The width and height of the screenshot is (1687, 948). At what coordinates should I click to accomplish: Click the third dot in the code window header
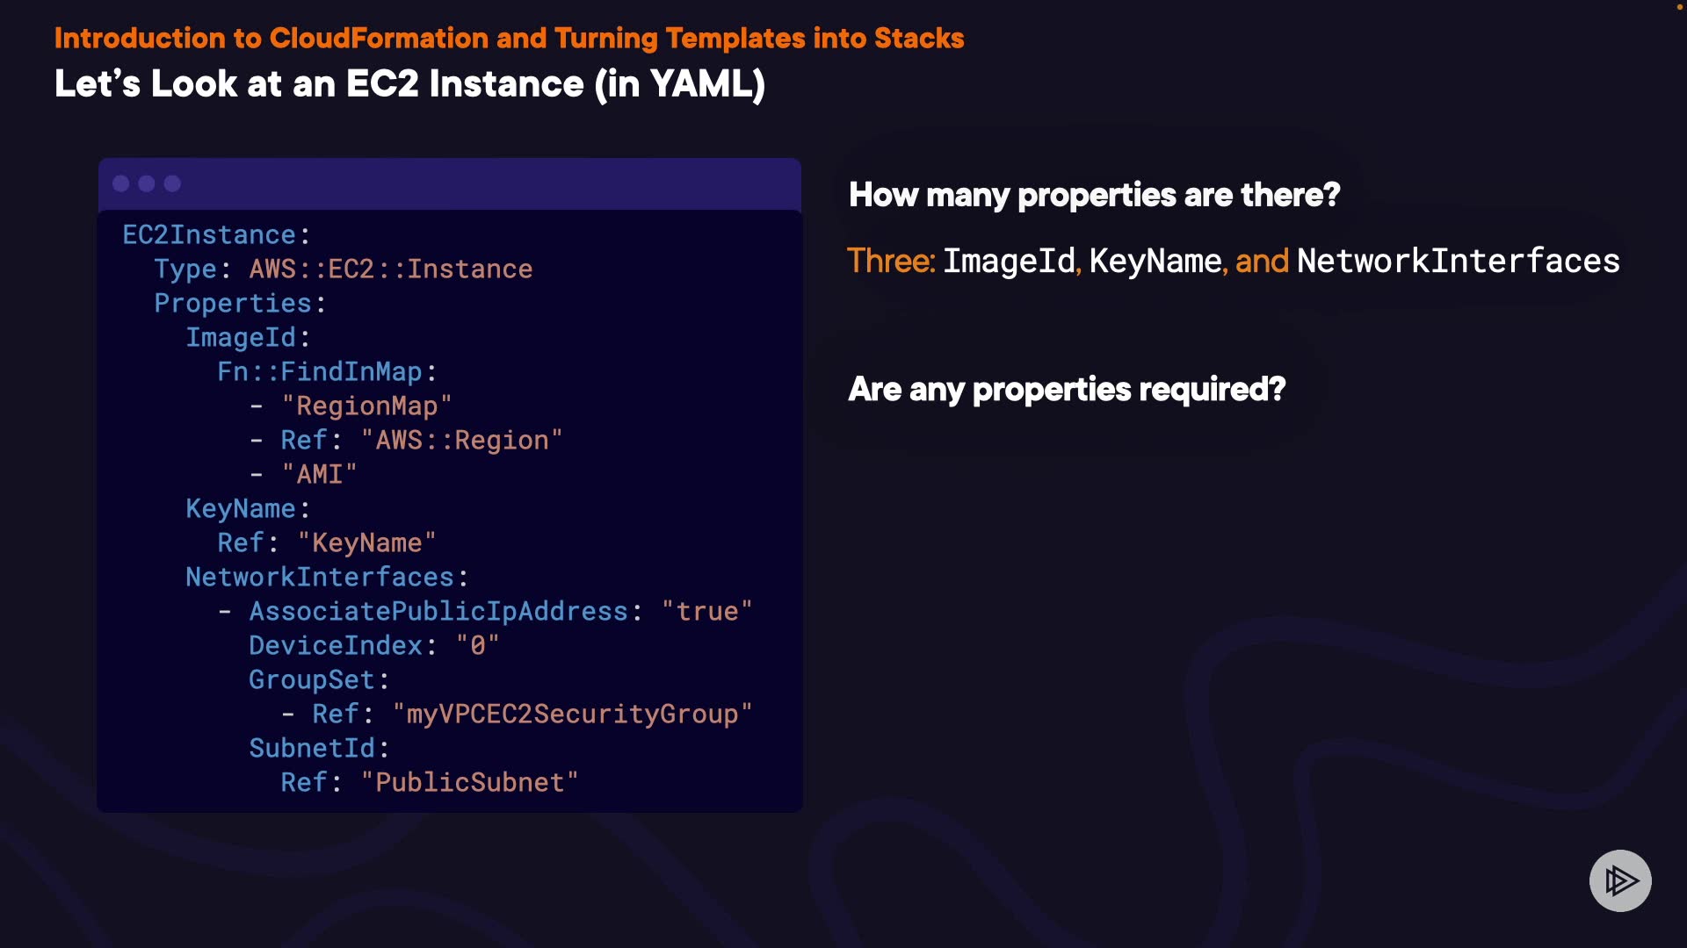pos(172,183)
